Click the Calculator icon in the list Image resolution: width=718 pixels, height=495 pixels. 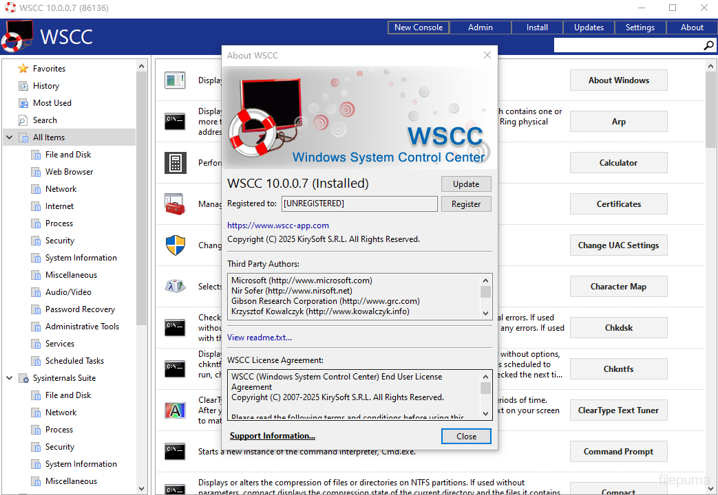point(176,163)
